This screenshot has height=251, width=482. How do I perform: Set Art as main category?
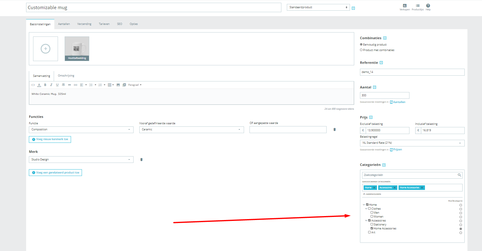point(461,233)
